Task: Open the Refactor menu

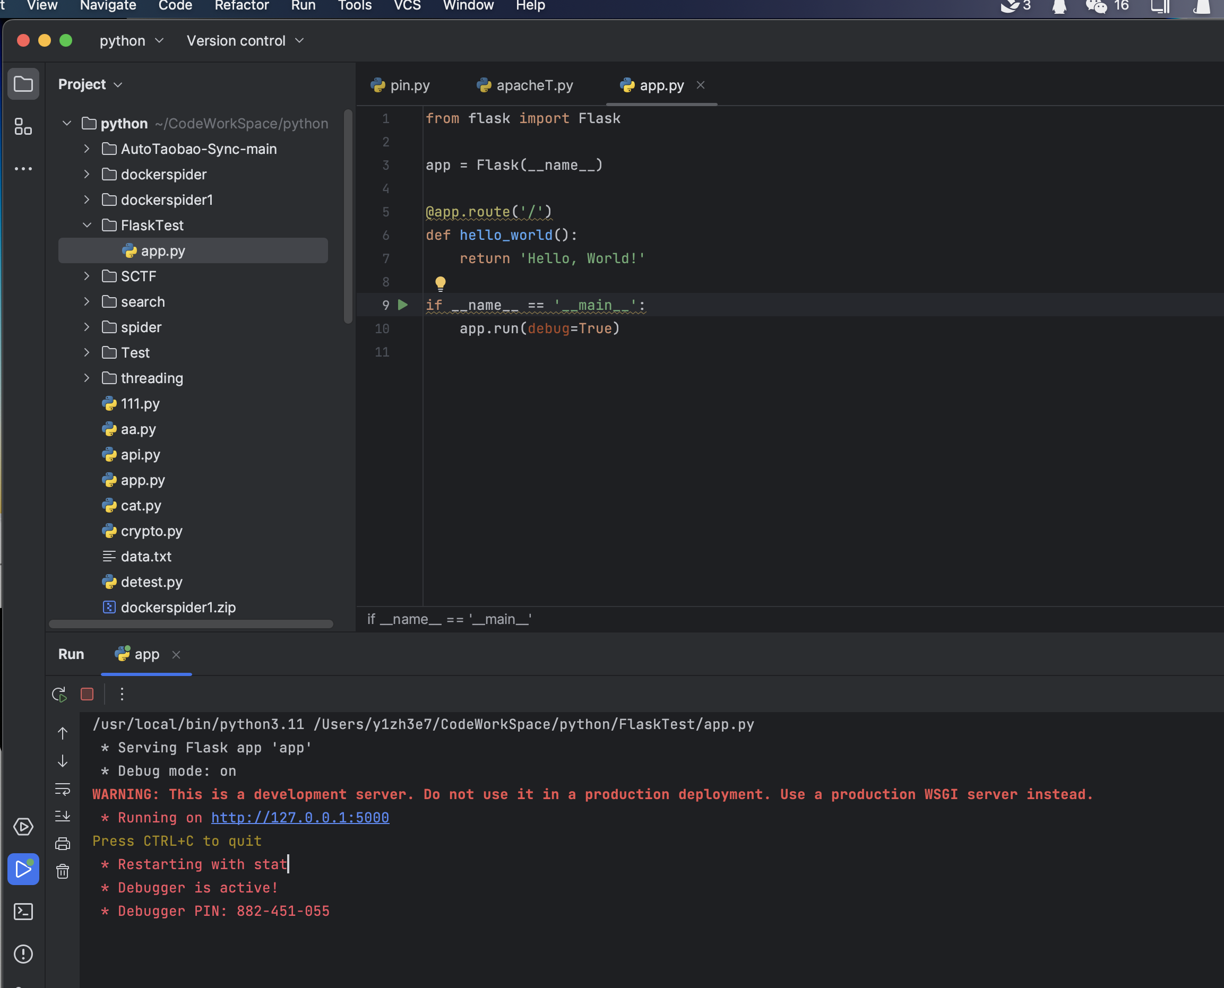Action: (x=242, y=6)
